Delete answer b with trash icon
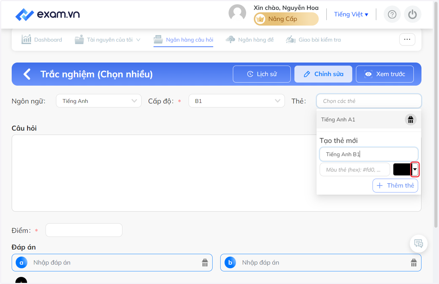Screen dimensions: 439x284 pyautogui.click(x=414, y=262)
